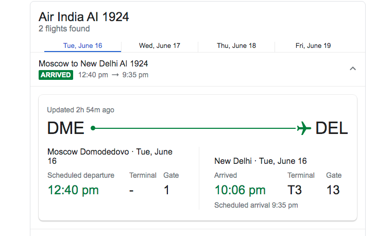The image size is (376, 236).
Task: Switch to the Wed, June 17 tab
Action: (x=160, y=46)
